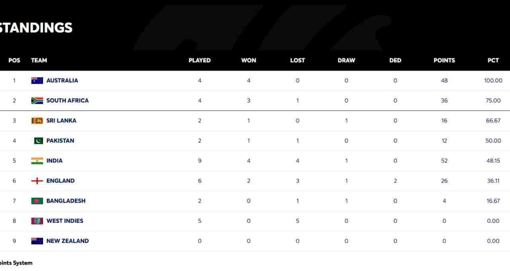Click England's points value 26
Screen dimensions: 510x271
[444, 181]
